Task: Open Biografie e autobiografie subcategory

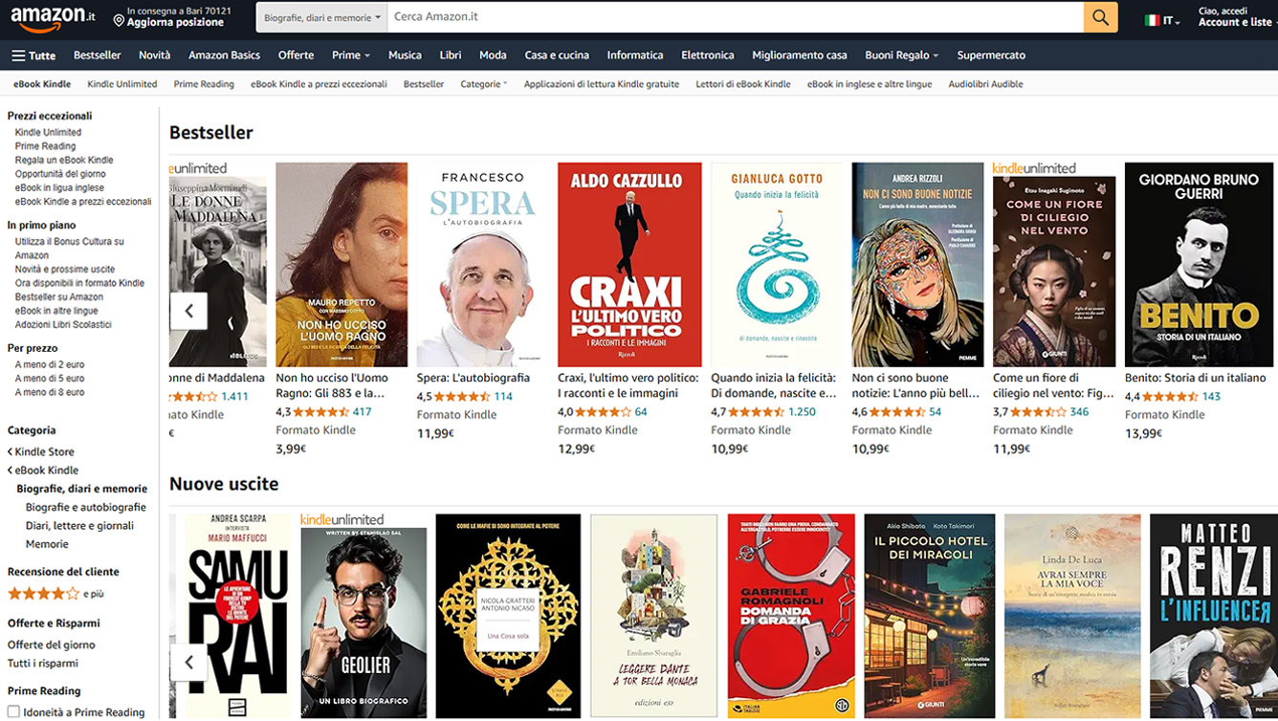Action: click(86, 508)
